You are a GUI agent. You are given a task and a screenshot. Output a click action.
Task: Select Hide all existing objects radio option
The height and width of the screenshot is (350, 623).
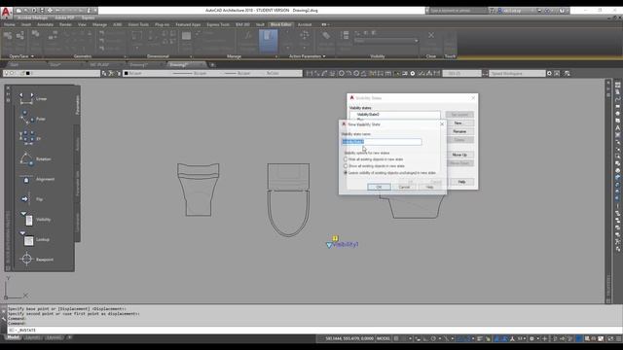(x=346, y=159)
